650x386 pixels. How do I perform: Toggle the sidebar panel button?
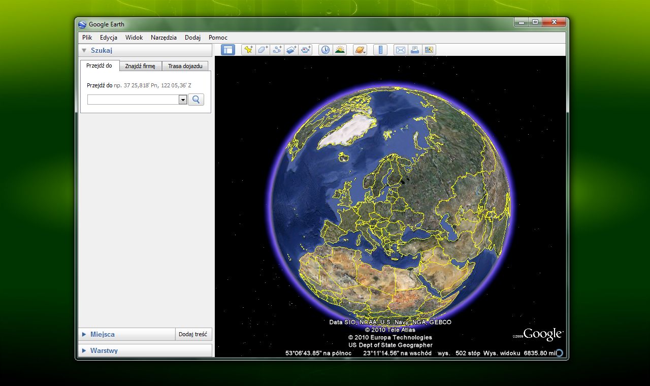(x=228, y=50)
